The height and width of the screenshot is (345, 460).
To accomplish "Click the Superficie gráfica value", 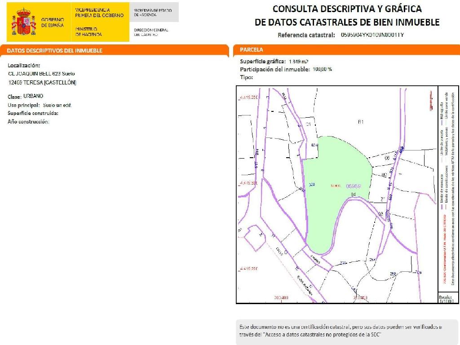I will [x=298, y=62].
